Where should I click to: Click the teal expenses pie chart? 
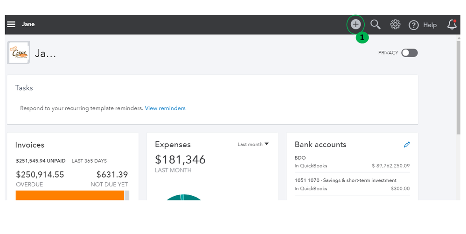(x=183, y=197)
